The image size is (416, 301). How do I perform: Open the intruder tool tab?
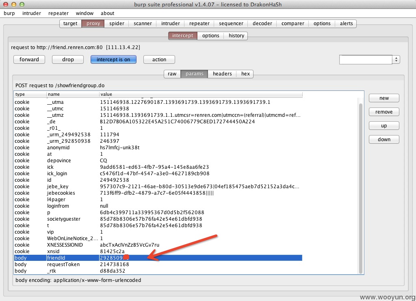(x=171, y=24)
